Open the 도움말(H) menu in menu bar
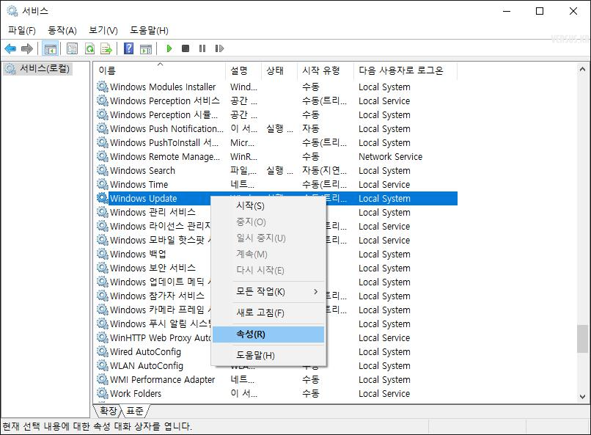Image resolution: width=591 pixels, height=435 pixels. point(150,31)
